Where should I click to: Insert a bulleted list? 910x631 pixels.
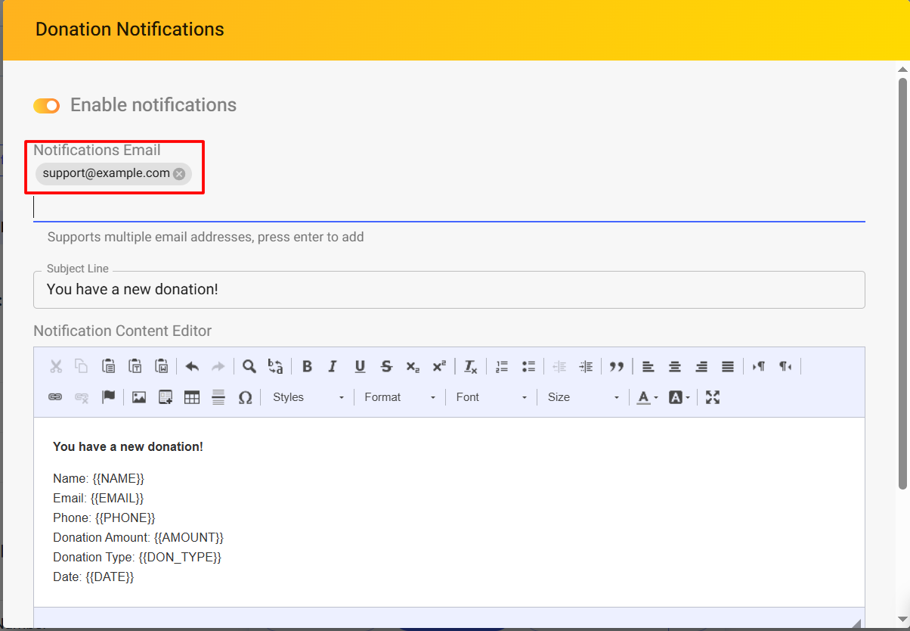tap(528, 367)
